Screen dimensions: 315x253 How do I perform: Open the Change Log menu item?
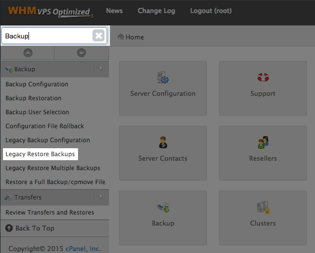(156, 11)
